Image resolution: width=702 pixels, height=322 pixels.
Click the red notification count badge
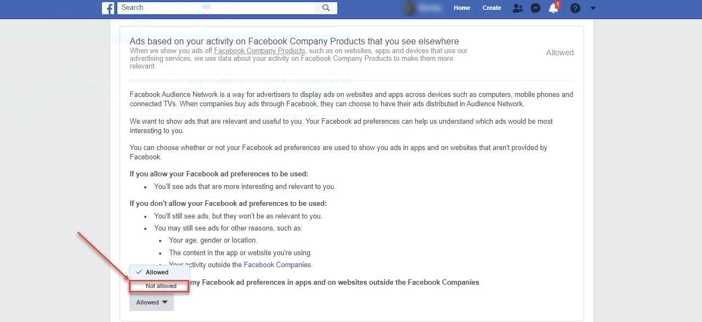558,5
